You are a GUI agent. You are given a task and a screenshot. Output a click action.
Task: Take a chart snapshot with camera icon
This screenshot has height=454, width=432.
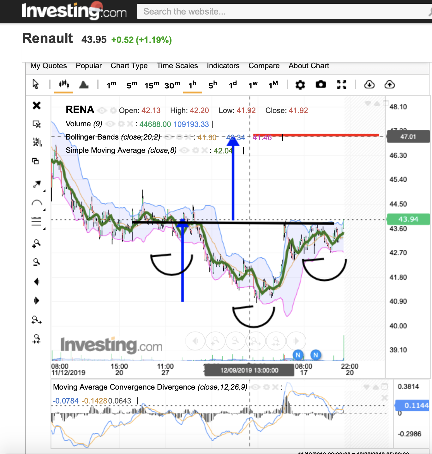(321, 84)
